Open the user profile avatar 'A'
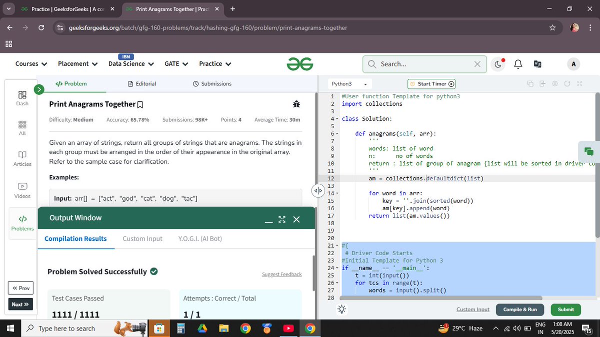 573,64
